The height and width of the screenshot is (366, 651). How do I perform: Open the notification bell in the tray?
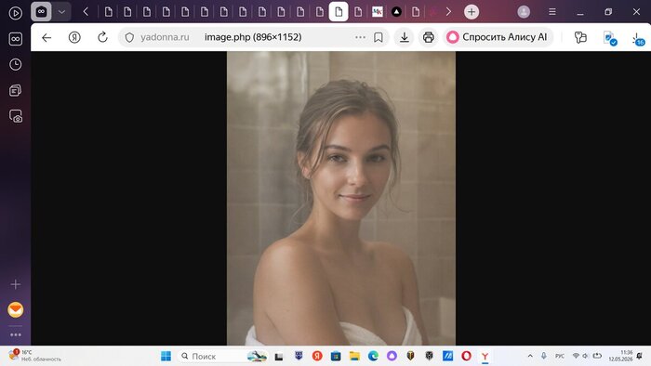pyautogui.click(x=640, y=356)
